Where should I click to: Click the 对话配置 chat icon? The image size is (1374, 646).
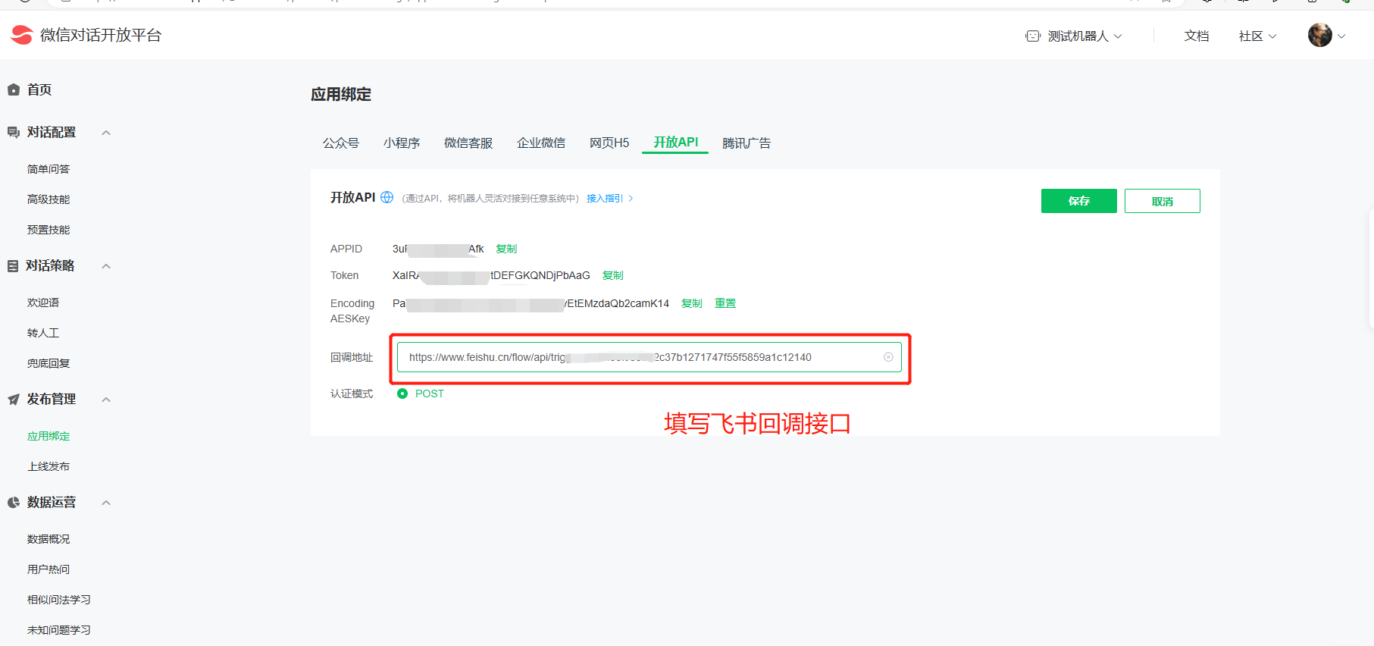[x=14, y=133]
